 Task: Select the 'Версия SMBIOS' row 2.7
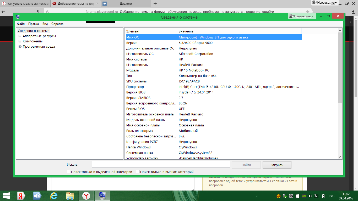tap(214, 98)
